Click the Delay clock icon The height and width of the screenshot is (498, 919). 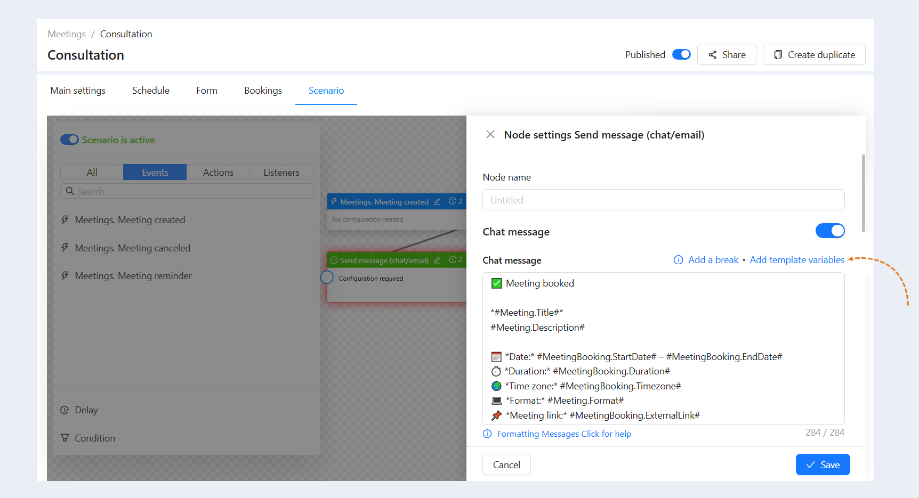(x=65, y=410)
